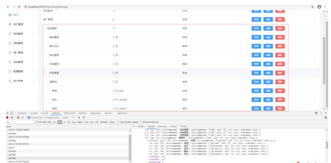Click the network request list scrollbar
The width and height of the screenshot is (331, 163).
pyautogui.click(x=130, y=147)
